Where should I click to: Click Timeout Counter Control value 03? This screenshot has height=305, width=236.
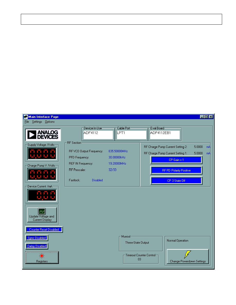tap(139, 259)
